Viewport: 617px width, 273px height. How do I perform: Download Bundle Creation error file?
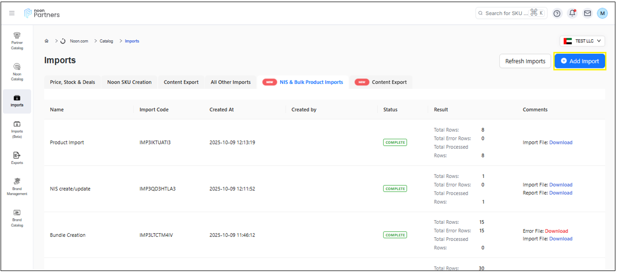[x=557, y=231]
